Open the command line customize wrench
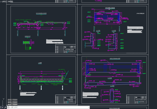Viewport: 157px width, 109px height. tap(5, 108)
